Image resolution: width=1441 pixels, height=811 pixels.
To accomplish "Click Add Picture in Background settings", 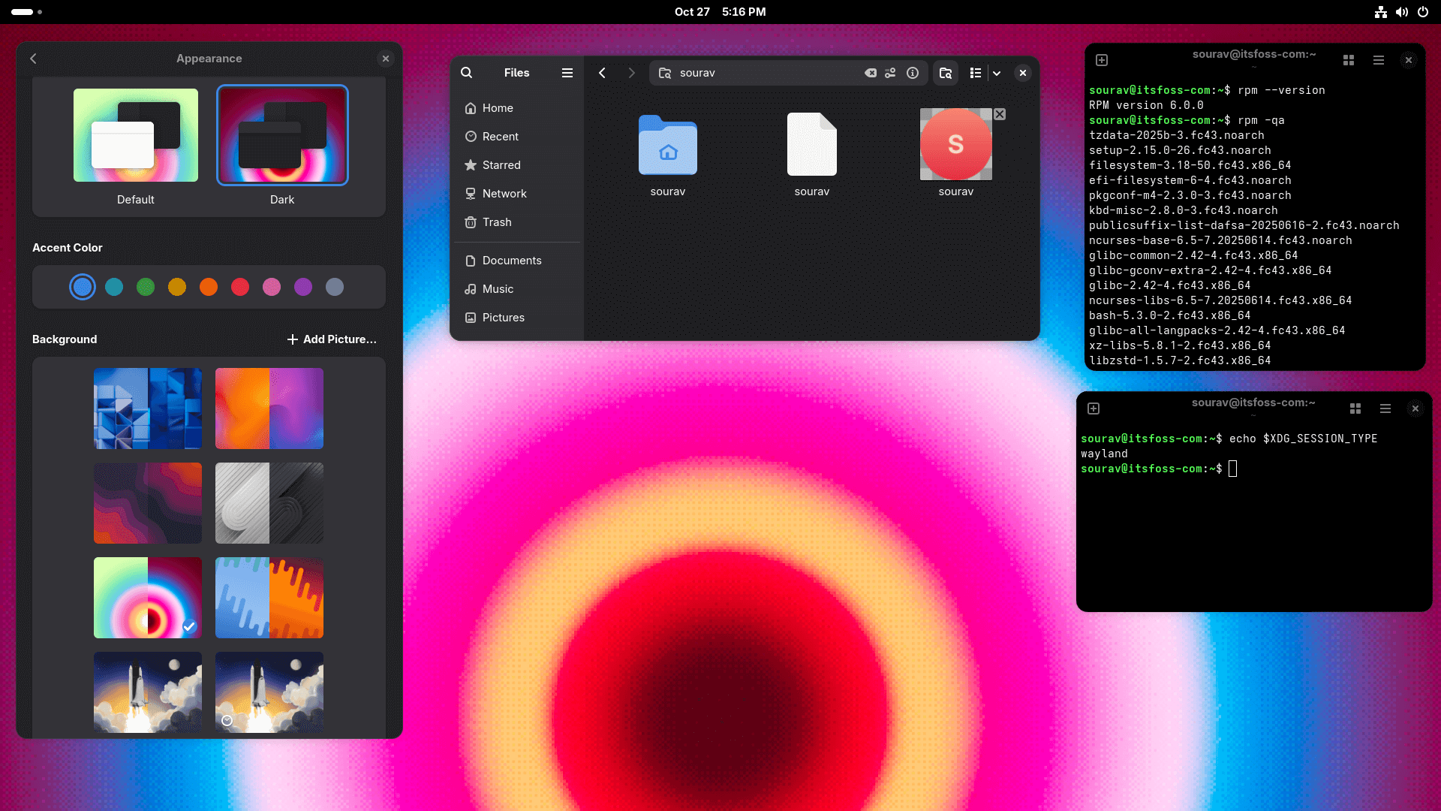I will (x=332, y=339).
